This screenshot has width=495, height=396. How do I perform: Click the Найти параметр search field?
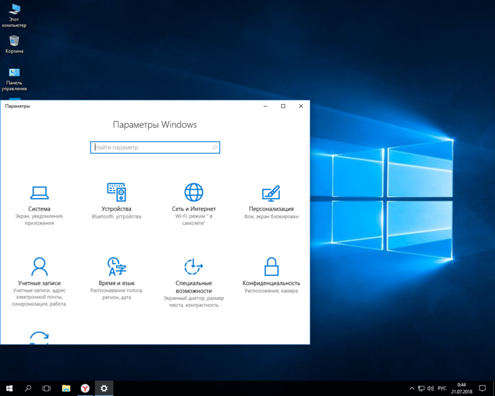(x=155, y=147)
